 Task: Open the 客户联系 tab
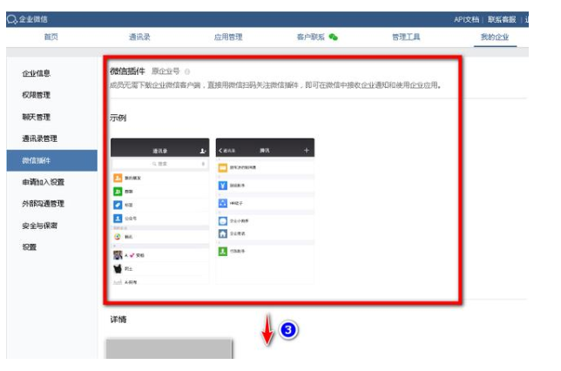pos(310,37)
